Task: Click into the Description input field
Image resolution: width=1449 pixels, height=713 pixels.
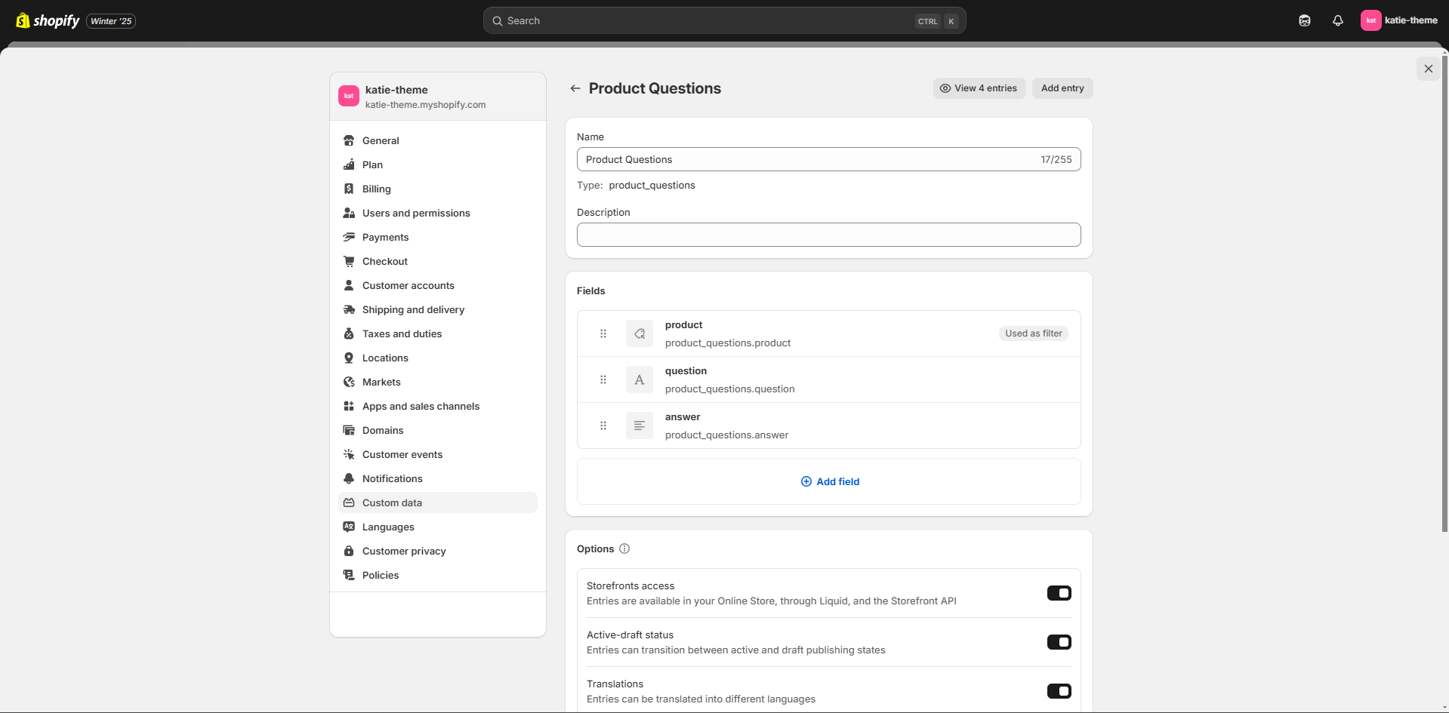Action: point(828,235)
